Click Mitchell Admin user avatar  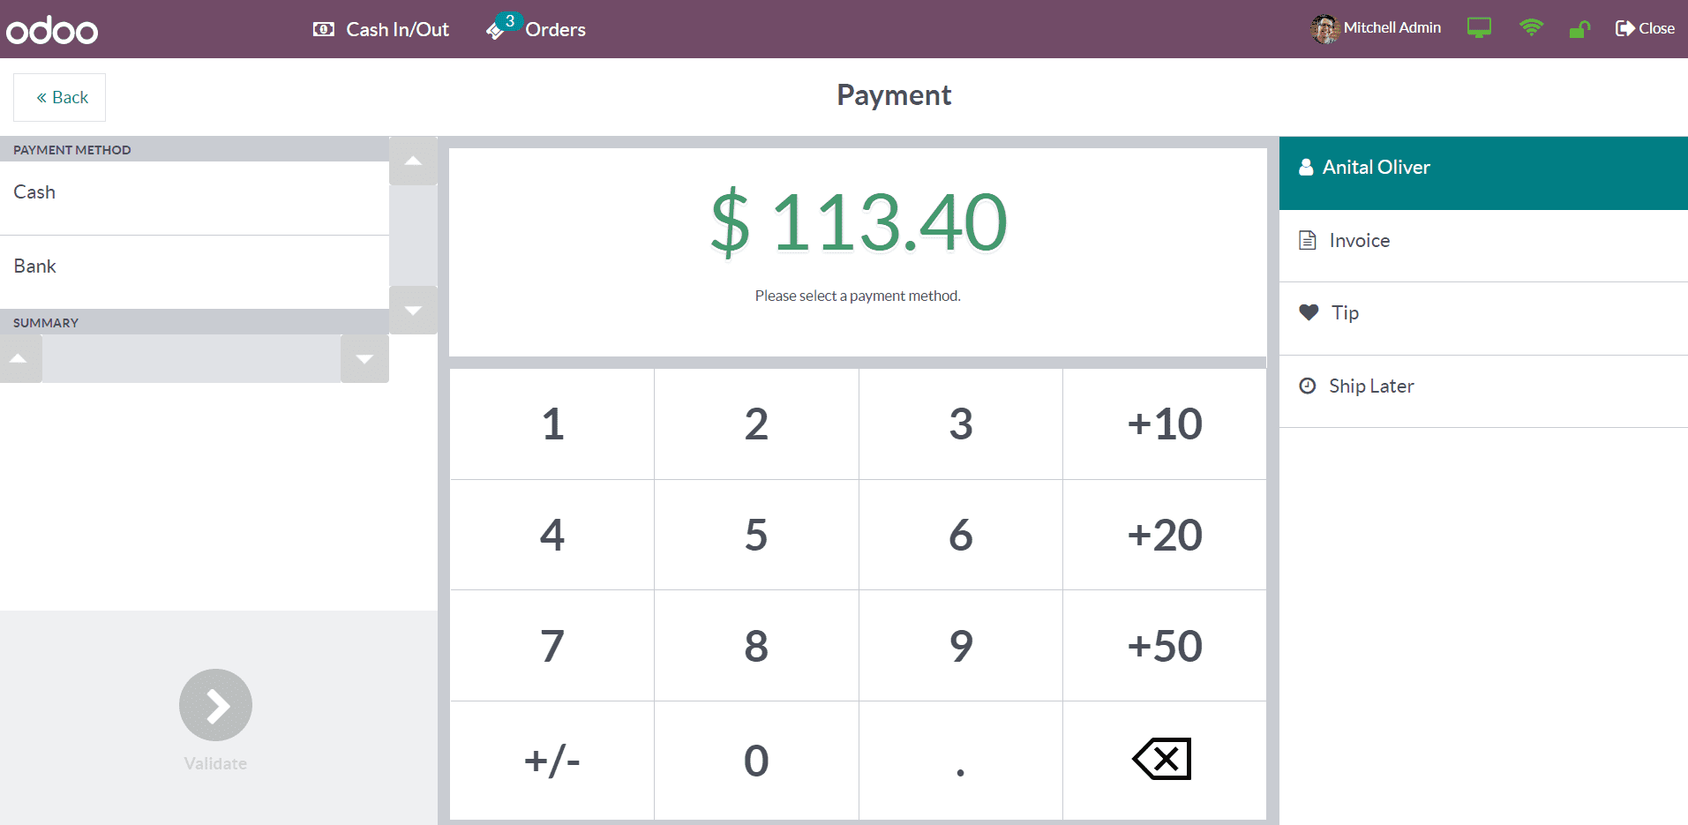pyautogui.click(x=1324, y=29)
